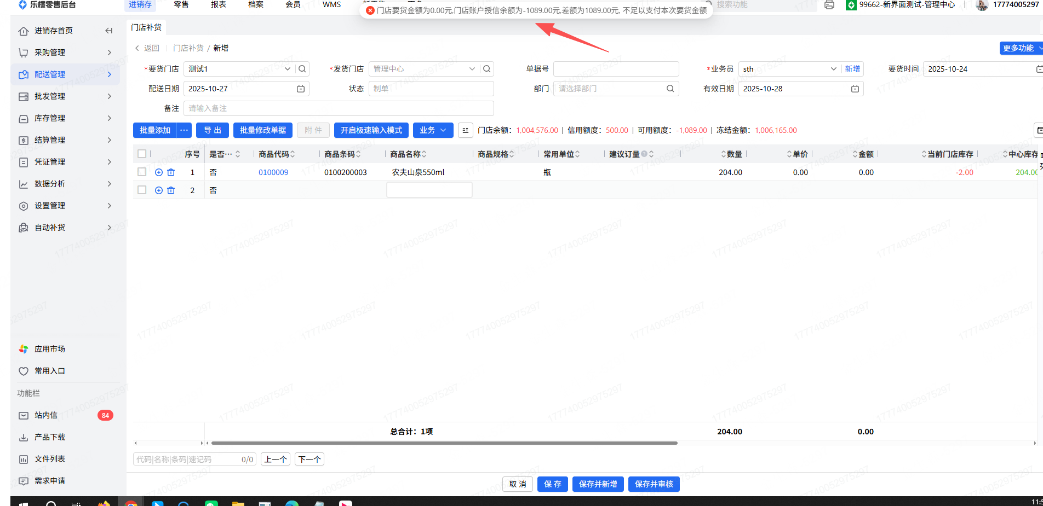Click the 导出 button
Image resolution: width=1043 pixels, height=506 pixels.
[x=213, y=130]
